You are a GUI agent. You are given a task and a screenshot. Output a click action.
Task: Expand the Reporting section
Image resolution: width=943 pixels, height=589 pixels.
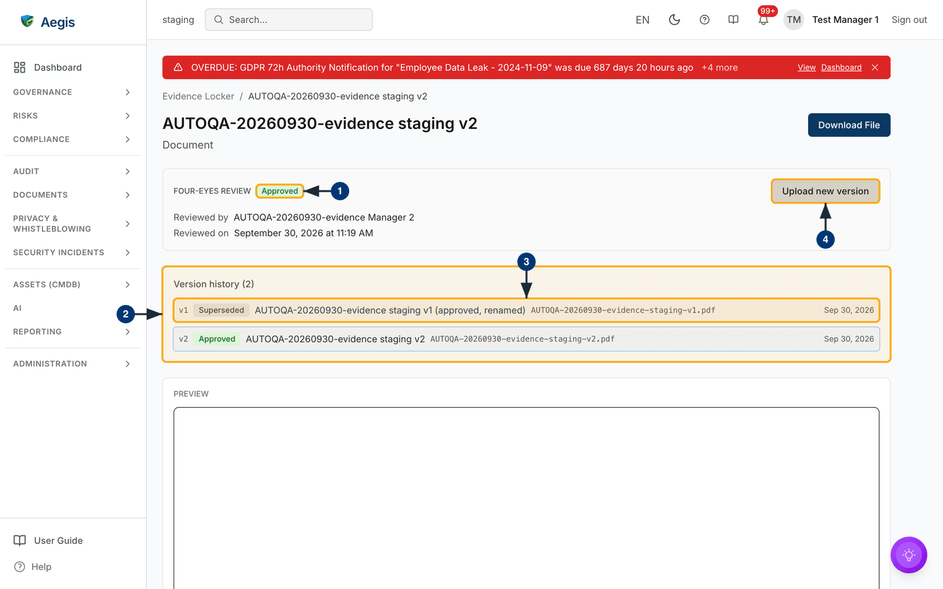click(x=72, y=332)
